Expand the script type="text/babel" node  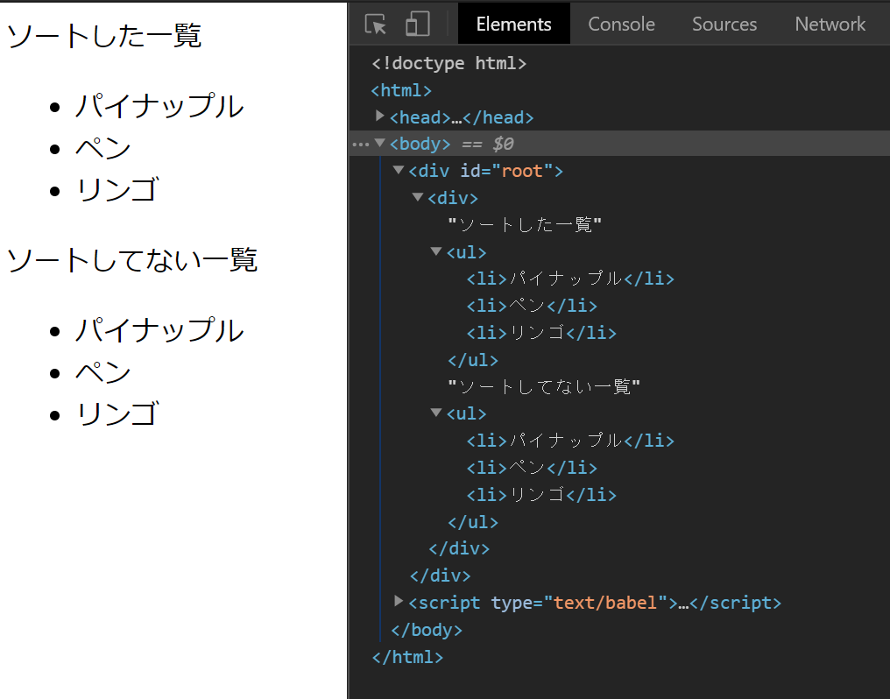coord(399,602)
